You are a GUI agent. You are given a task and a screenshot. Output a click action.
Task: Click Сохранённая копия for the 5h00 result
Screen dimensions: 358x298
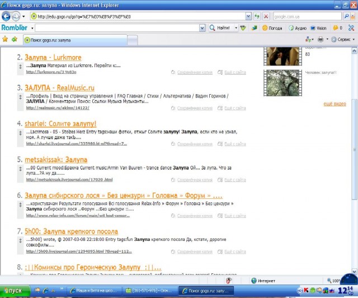coord(195,252)
